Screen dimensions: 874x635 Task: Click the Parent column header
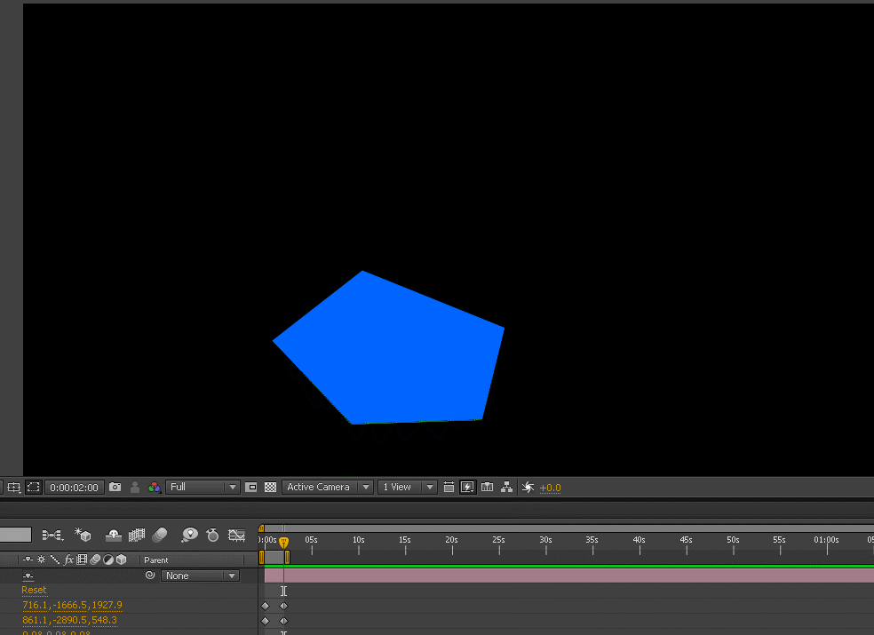(156, 560)
